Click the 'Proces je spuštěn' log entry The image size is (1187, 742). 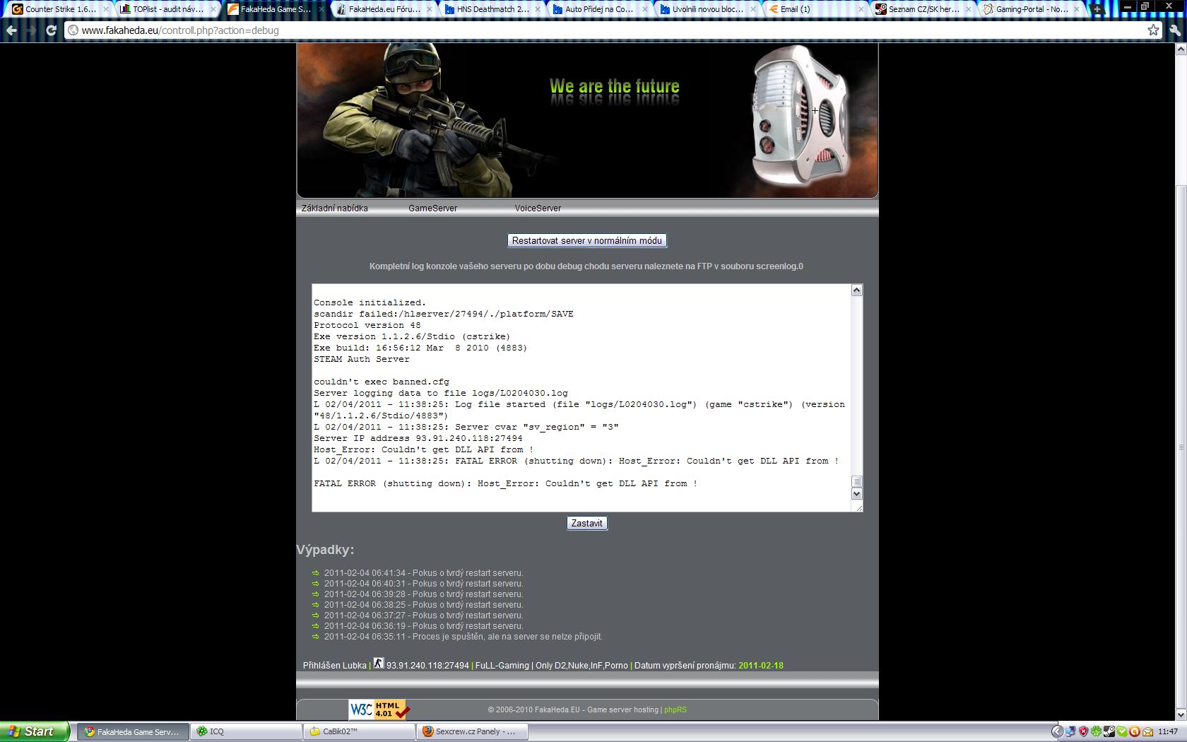(x=463, y=637)
